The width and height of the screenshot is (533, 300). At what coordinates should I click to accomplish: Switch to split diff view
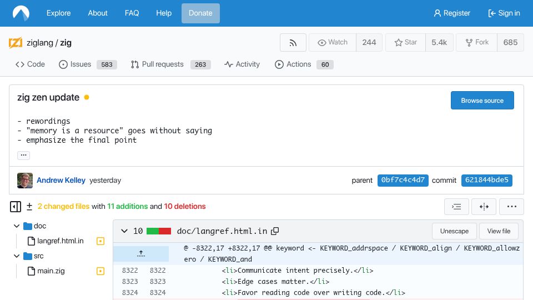484,207
